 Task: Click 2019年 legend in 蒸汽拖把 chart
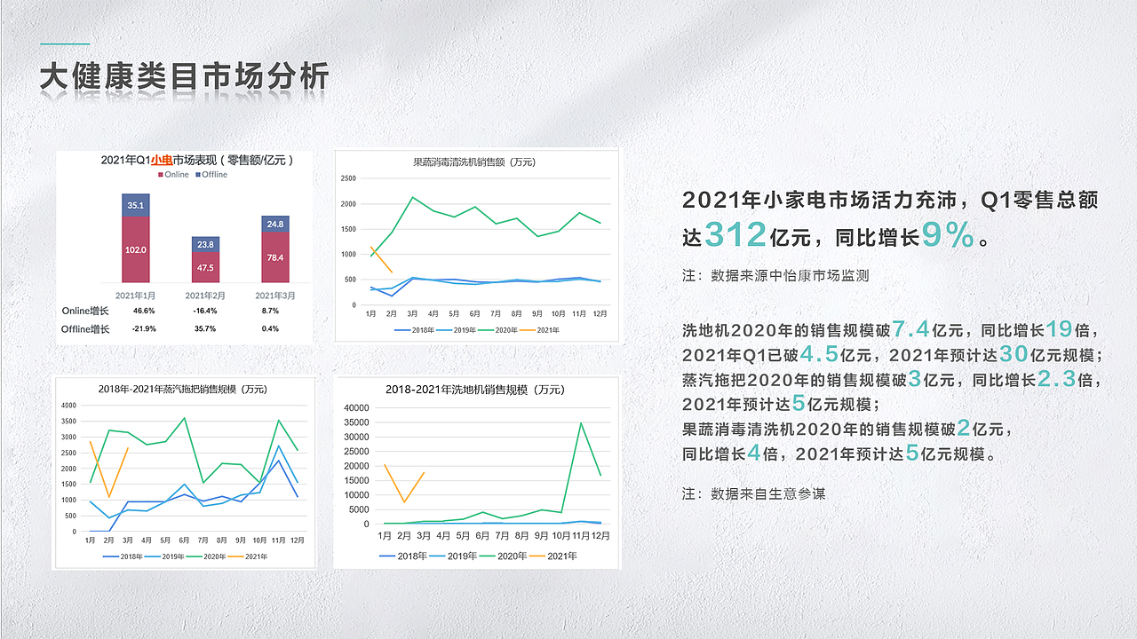pyautogui.click(x=165, y=556)
